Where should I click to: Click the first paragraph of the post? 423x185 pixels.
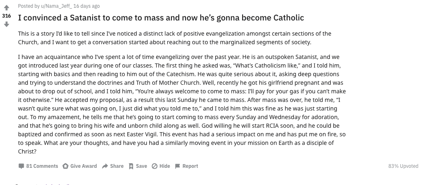tap(175, 38)
